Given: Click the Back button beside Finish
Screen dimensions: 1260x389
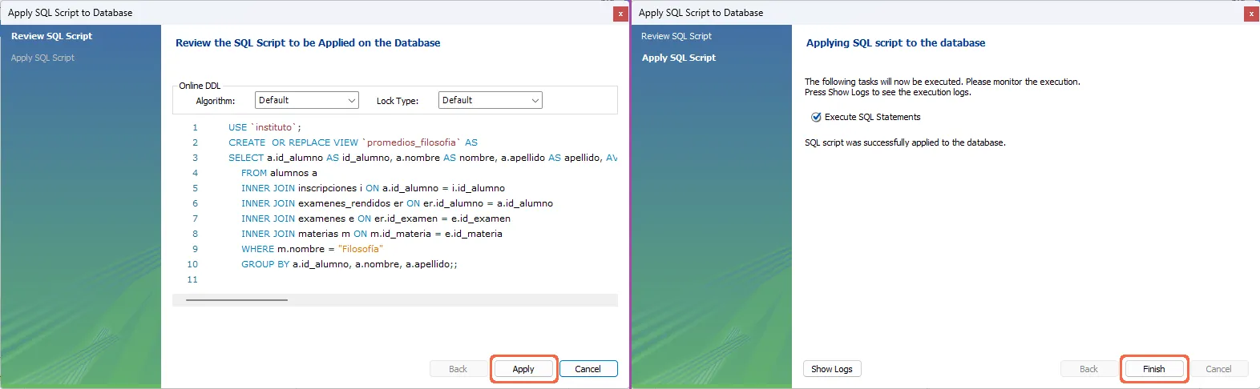Looking at the screenshot, I should (1088, 369).
